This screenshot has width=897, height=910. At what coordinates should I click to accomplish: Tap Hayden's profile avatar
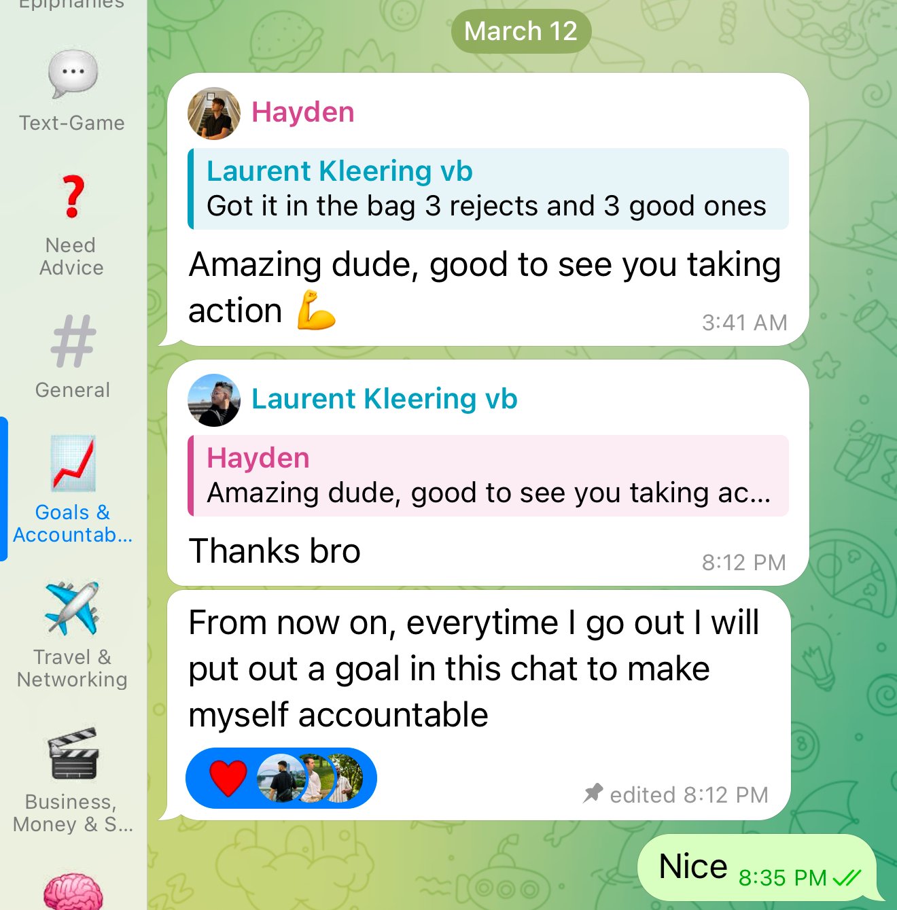pos(213,113)
